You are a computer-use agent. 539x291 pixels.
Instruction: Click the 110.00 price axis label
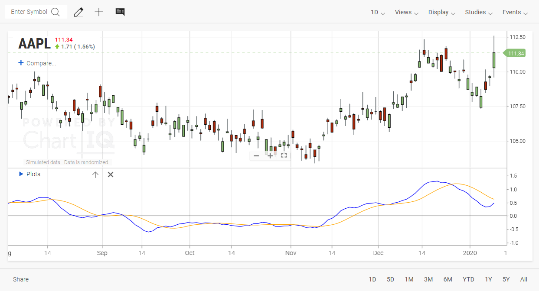(518, 72)
